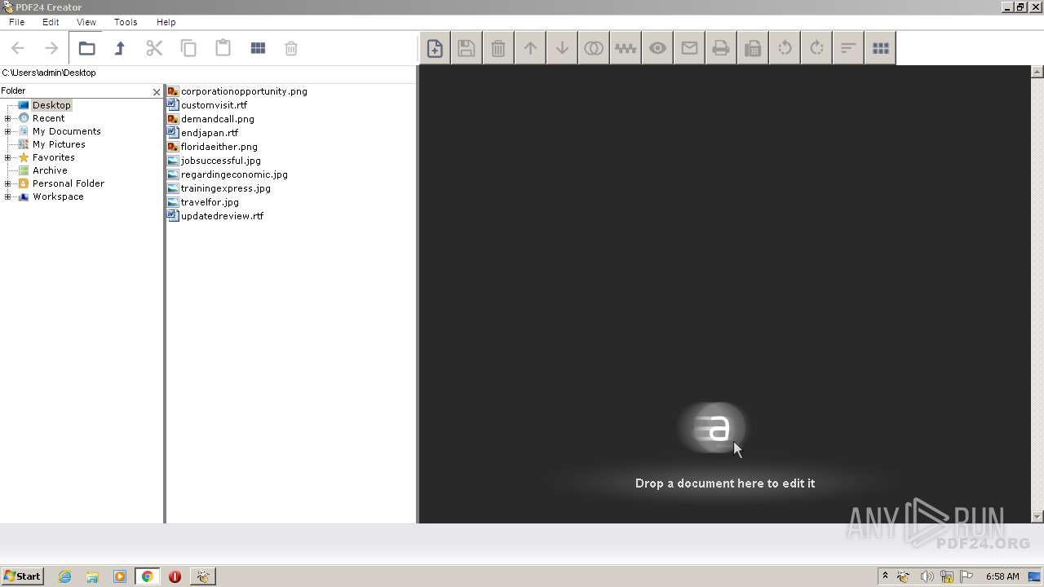Open the Help menu
Viewport: 1044px width, 587px height.
click(x=166, y=22)
